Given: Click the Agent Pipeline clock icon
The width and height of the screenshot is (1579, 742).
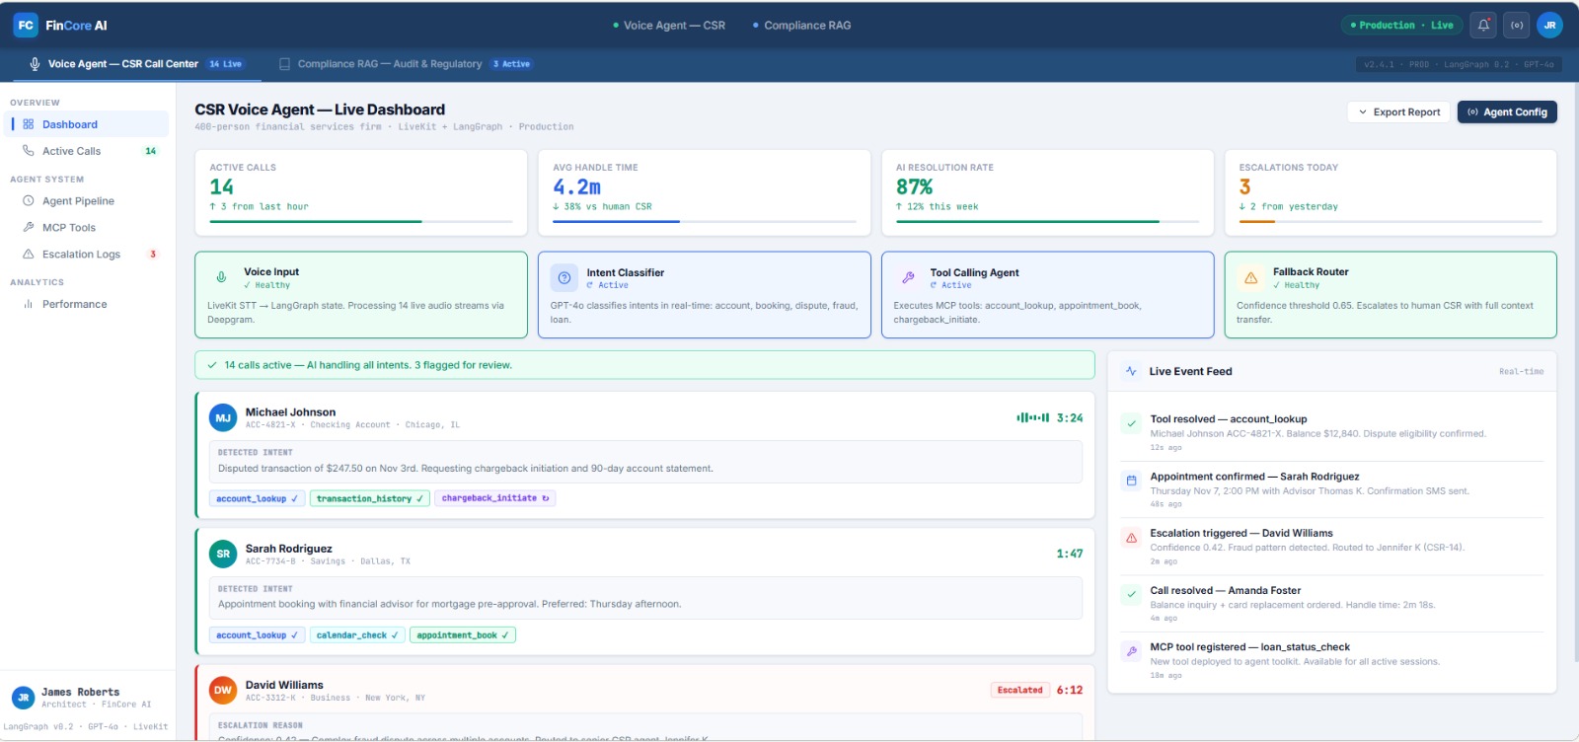Looking at the screenshot, I should pos(29,201).
